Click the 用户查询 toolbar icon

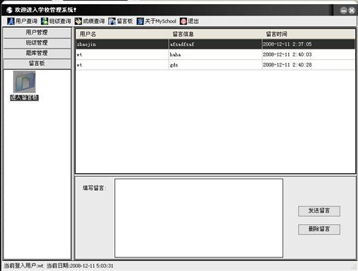[x=10, y=21]
